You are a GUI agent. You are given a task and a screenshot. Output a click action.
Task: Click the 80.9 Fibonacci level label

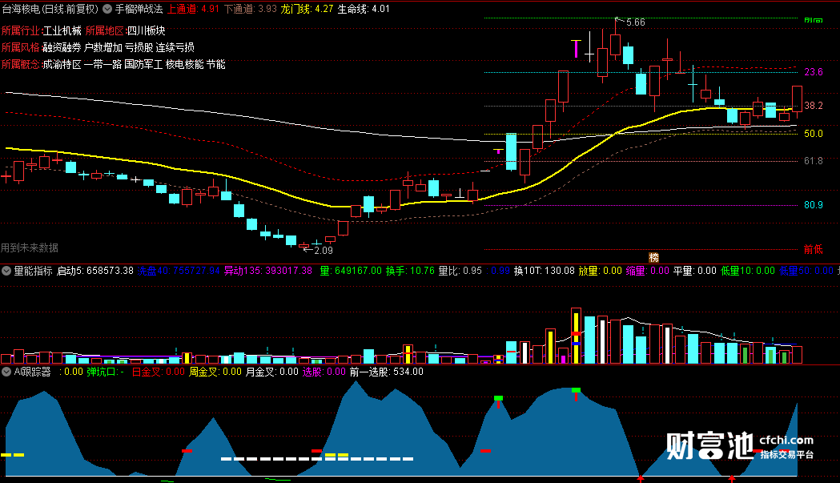coord(814,205)
